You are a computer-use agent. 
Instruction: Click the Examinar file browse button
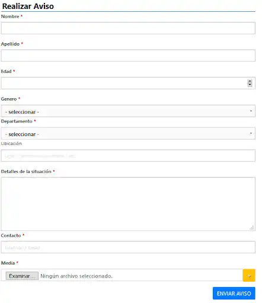pos(22,276)
